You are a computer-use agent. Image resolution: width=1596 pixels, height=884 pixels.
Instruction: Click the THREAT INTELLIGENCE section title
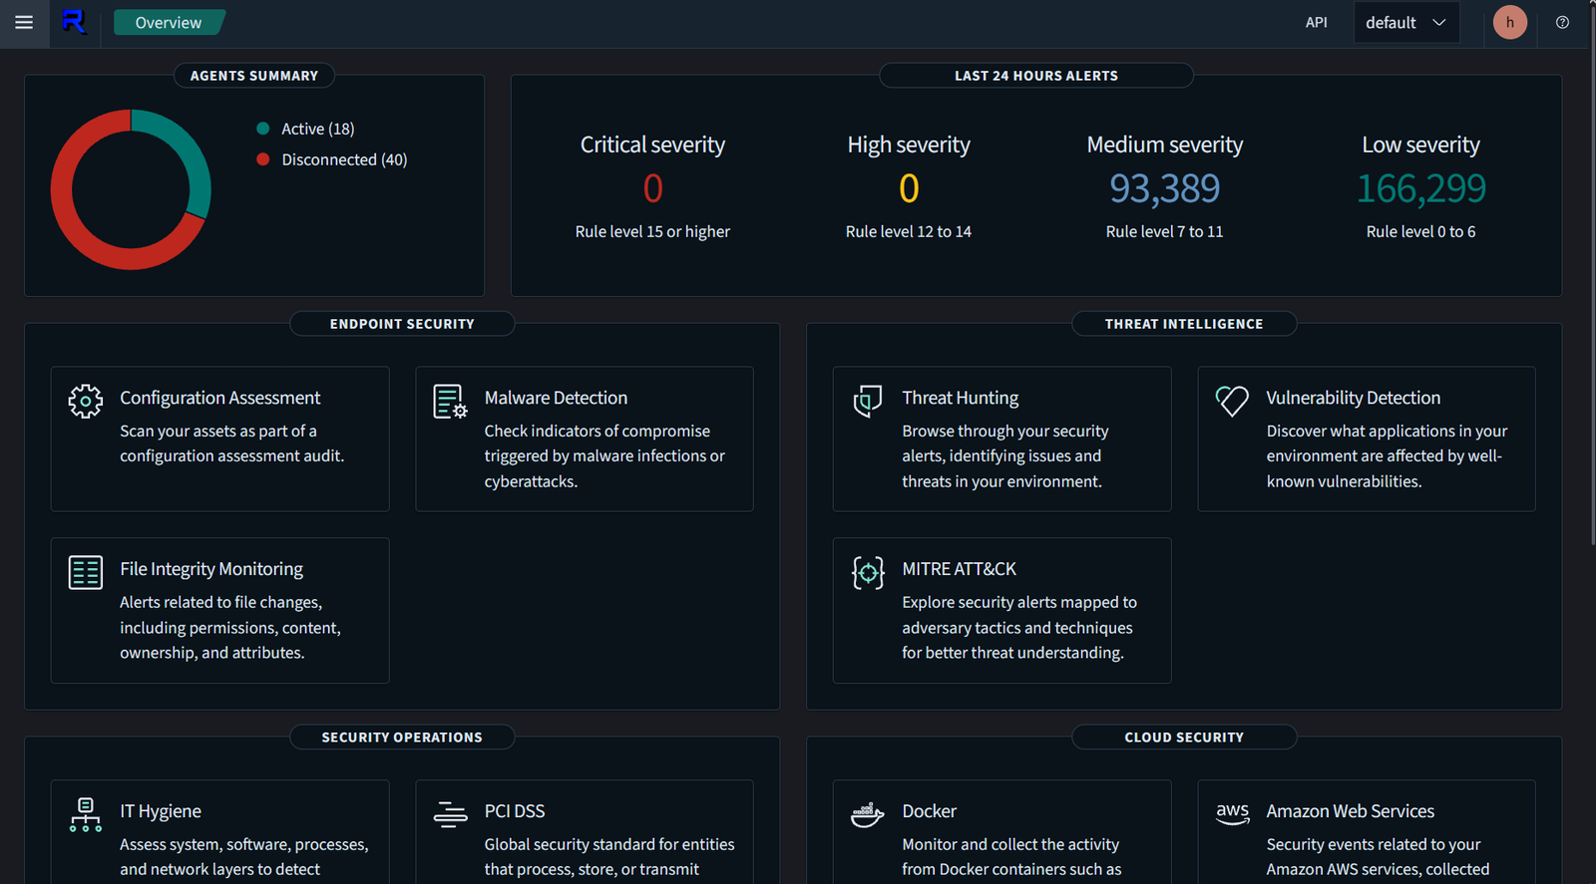(1184, 324)
